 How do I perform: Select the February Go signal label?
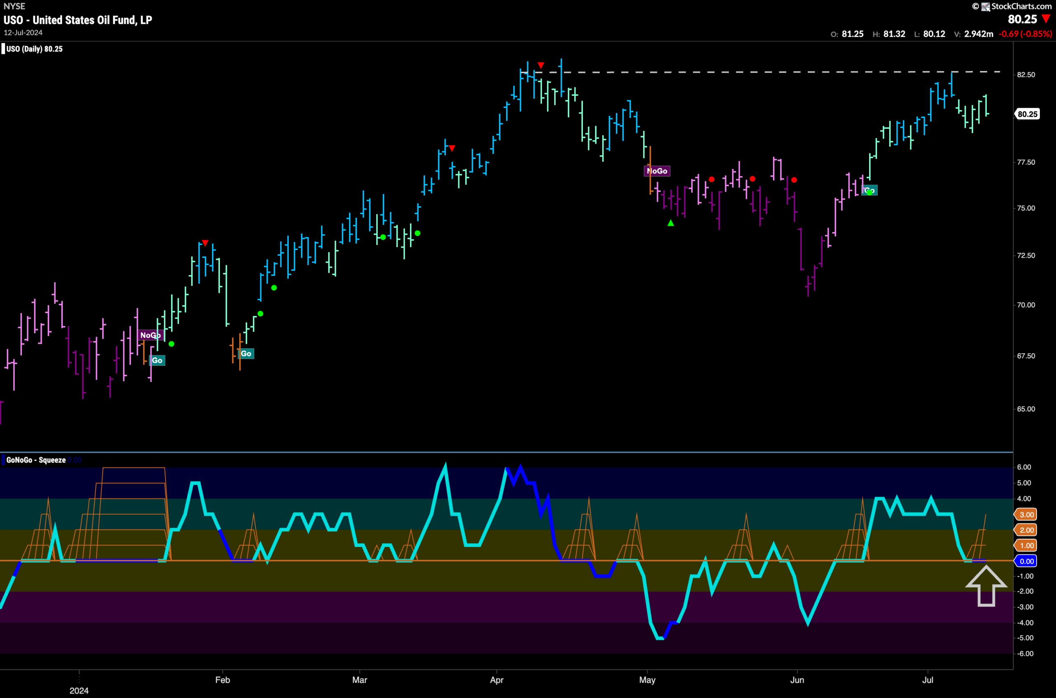(246, 354)
